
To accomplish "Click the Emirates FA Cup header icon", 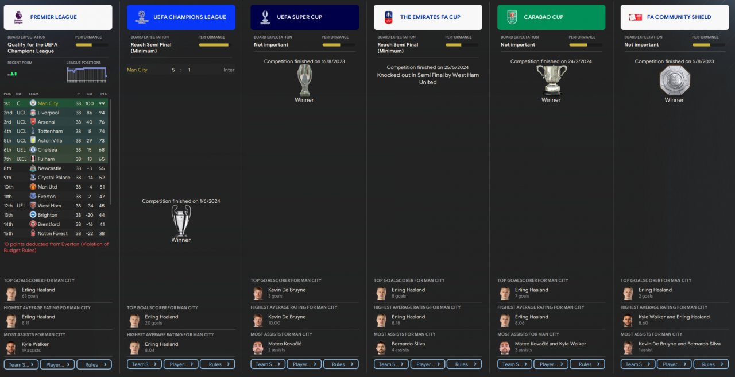I will 388,17.
